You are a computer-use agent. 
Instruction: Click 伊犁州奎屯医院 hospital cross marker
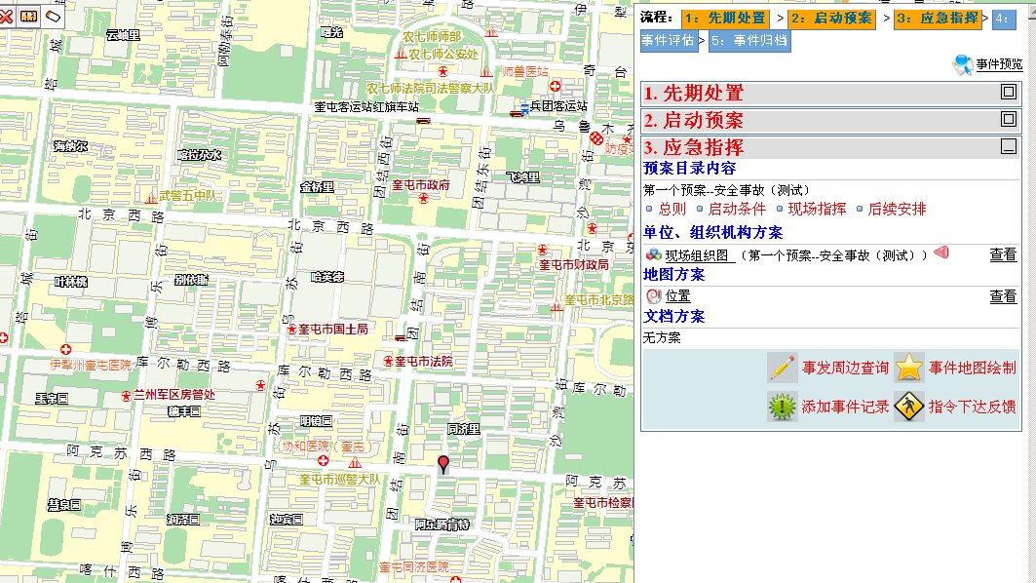pyautogui.click(x=65, y=349)
